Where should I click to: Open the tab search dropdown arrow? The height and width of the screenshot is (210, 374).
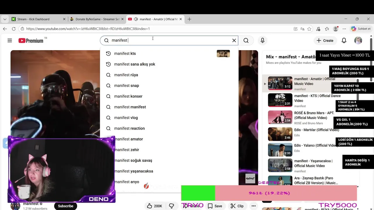pos(5,19)
